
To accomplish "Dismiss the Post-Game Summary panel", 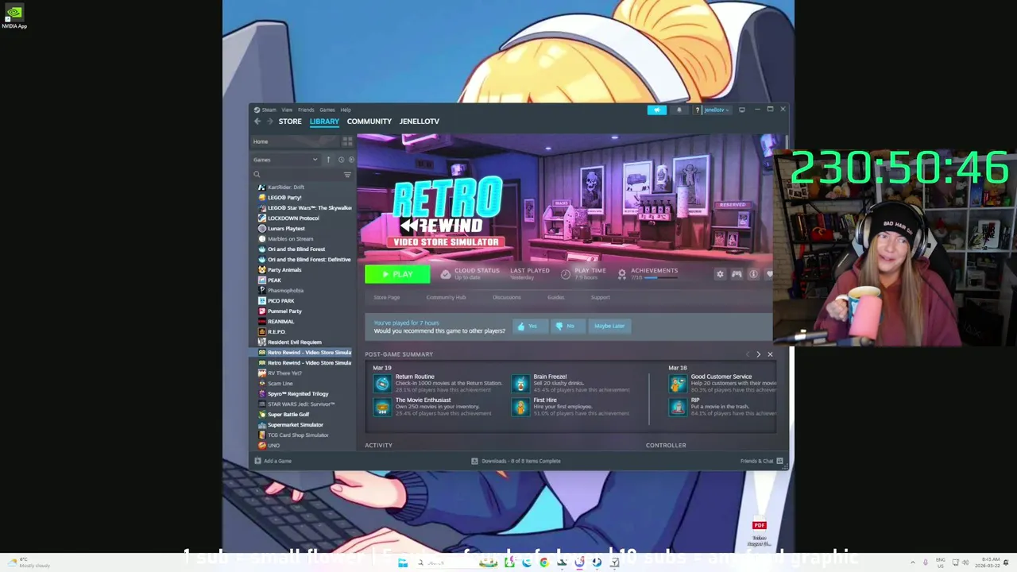I will pyautogui.click(x=770, y=354).
